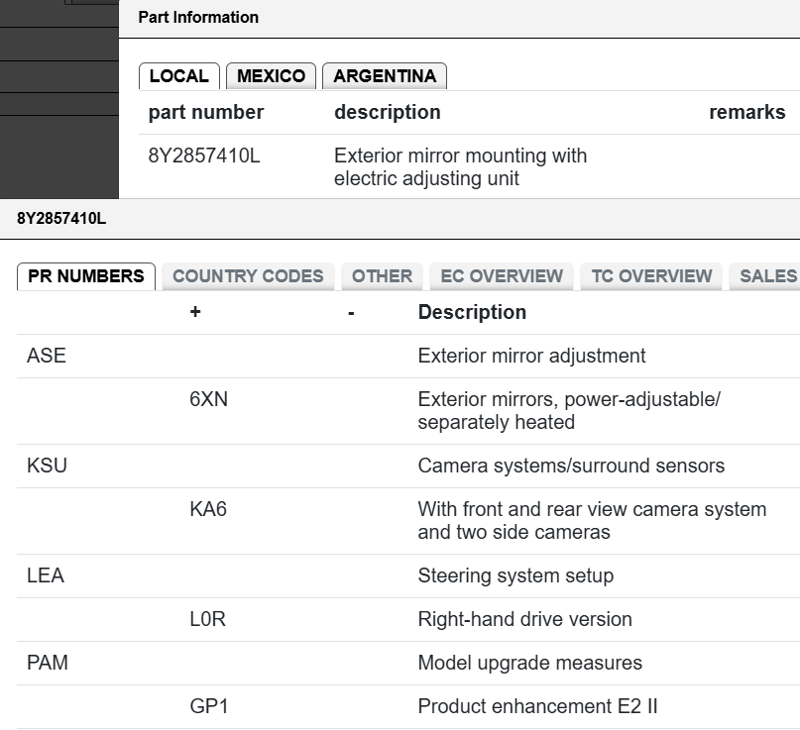The width and height of the screenshot is (800, 730).
Task: Click Right-hand drive version description
Action: click(x=525, y=619)
